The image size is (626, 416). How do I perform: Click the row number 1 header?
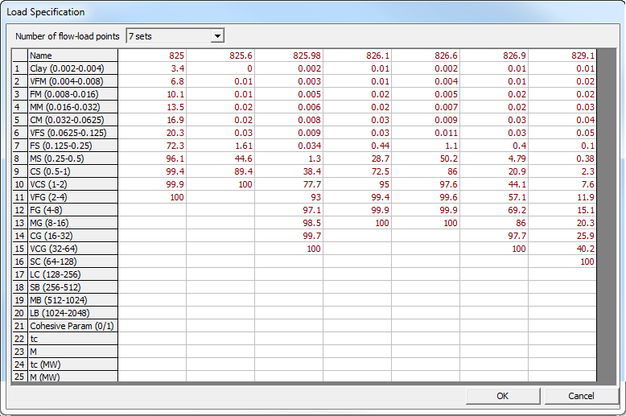(x=20, y=68)
